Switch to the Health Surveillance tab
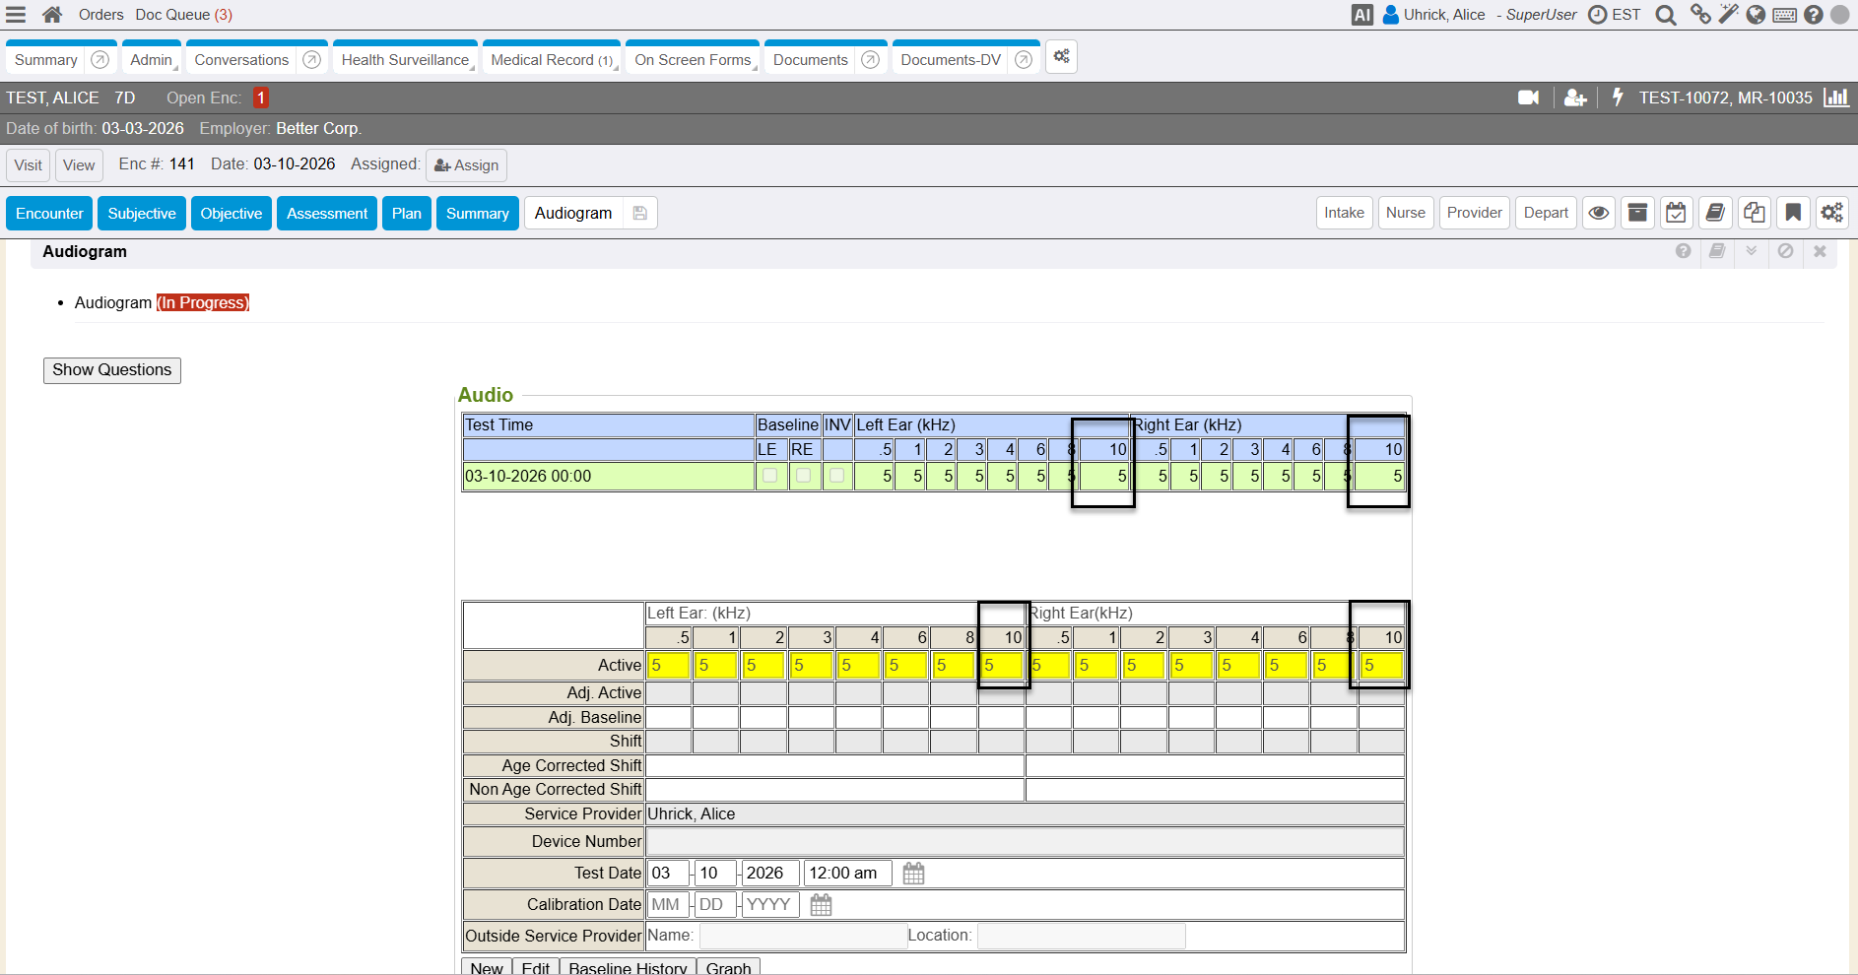This screenshot has width=1858, height=975. coord(404,60)
